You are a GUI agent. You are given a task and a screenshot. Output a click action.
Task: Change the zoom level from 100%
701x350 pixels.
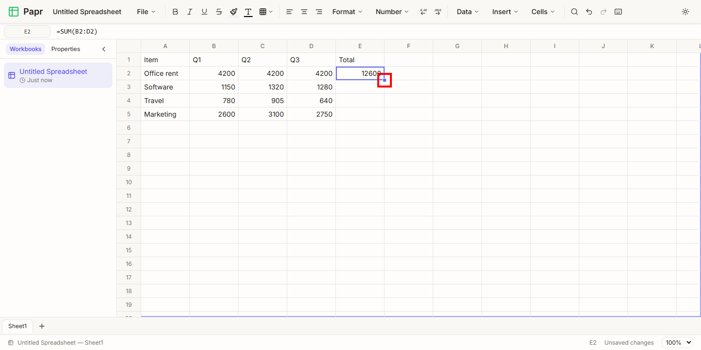tap(678, 343)
